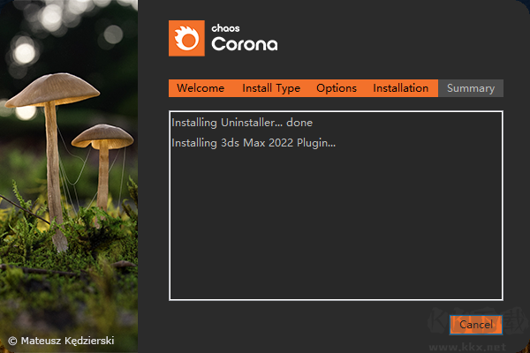
Task: Go to the Install Type tab
Action: (271, 88)
